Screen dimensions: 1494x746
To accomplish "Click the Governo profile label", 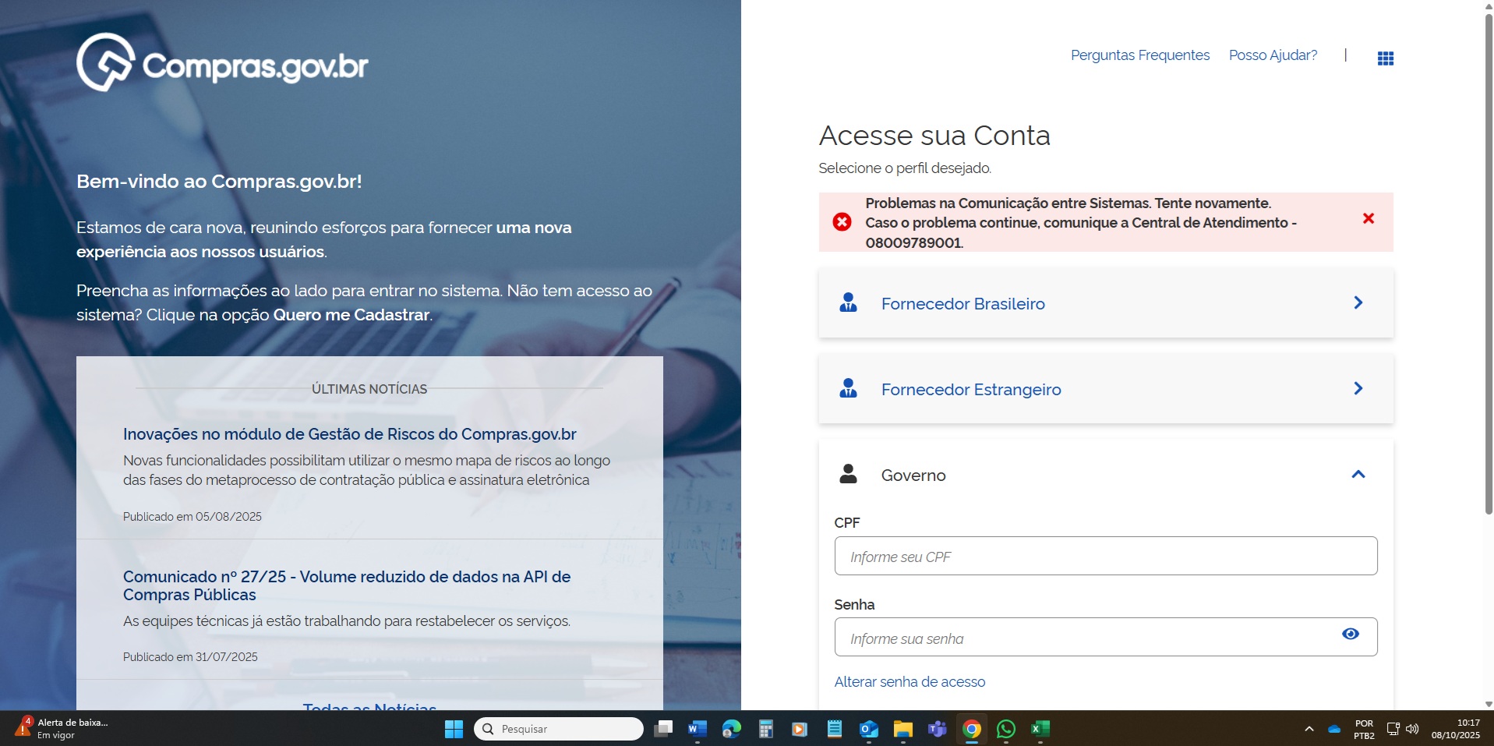I will coord(913,476).
